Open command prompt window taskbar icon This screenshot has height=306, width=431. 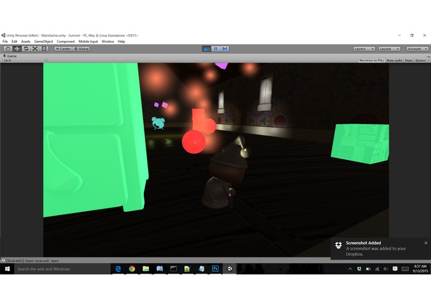[174, 269]
